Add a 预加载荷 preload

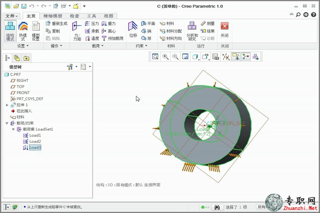click(112, 38)
